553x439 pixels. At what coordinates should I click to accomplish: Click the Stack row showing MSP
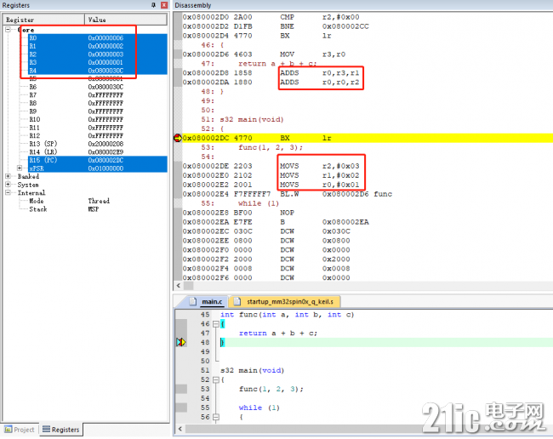97,209
